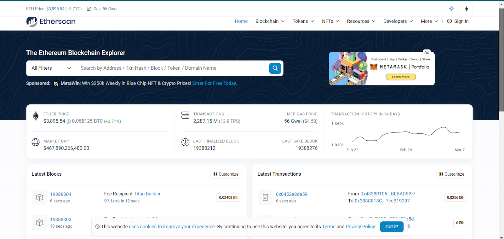
Task: Click Learn More in MetaMask ad
Action: pyautogui.click(x=401, y=77)
